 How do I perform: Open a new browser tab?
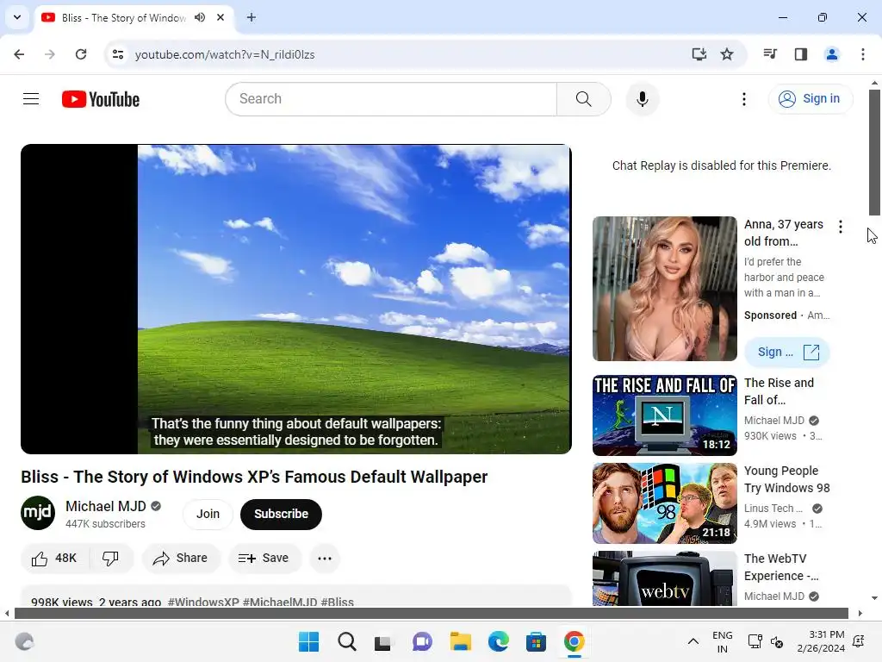click(x=252, y=17)
